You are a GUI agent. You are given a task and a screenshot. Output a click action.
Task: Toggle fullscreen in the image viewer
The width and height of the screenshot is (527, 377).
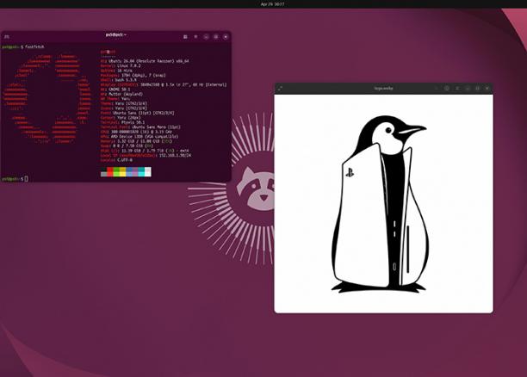(x=280, y=89)
